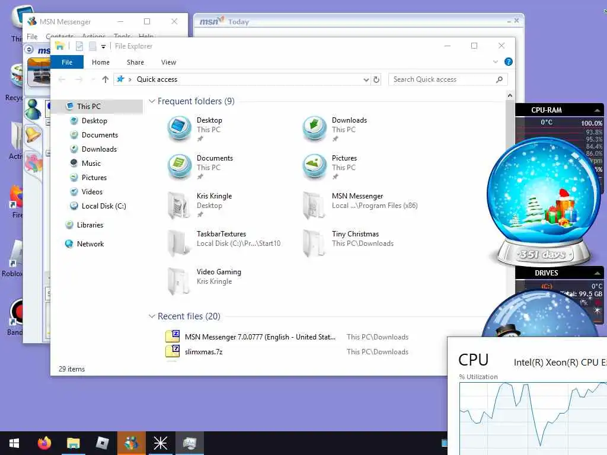Screen dimensions: 607x455
Task: Refresh the Quick access location
Action: pyautogui.click(x=376, y=80)
